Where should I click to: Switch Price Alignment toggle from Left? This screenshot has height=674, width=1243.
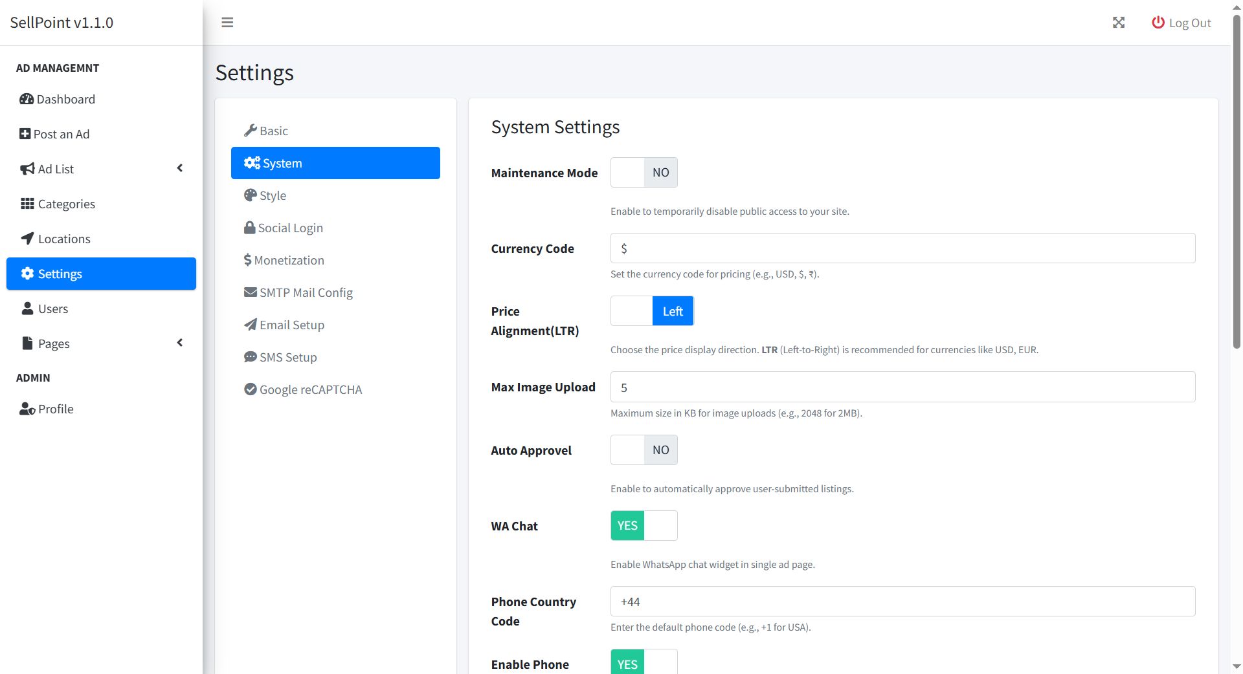[651, 311]
